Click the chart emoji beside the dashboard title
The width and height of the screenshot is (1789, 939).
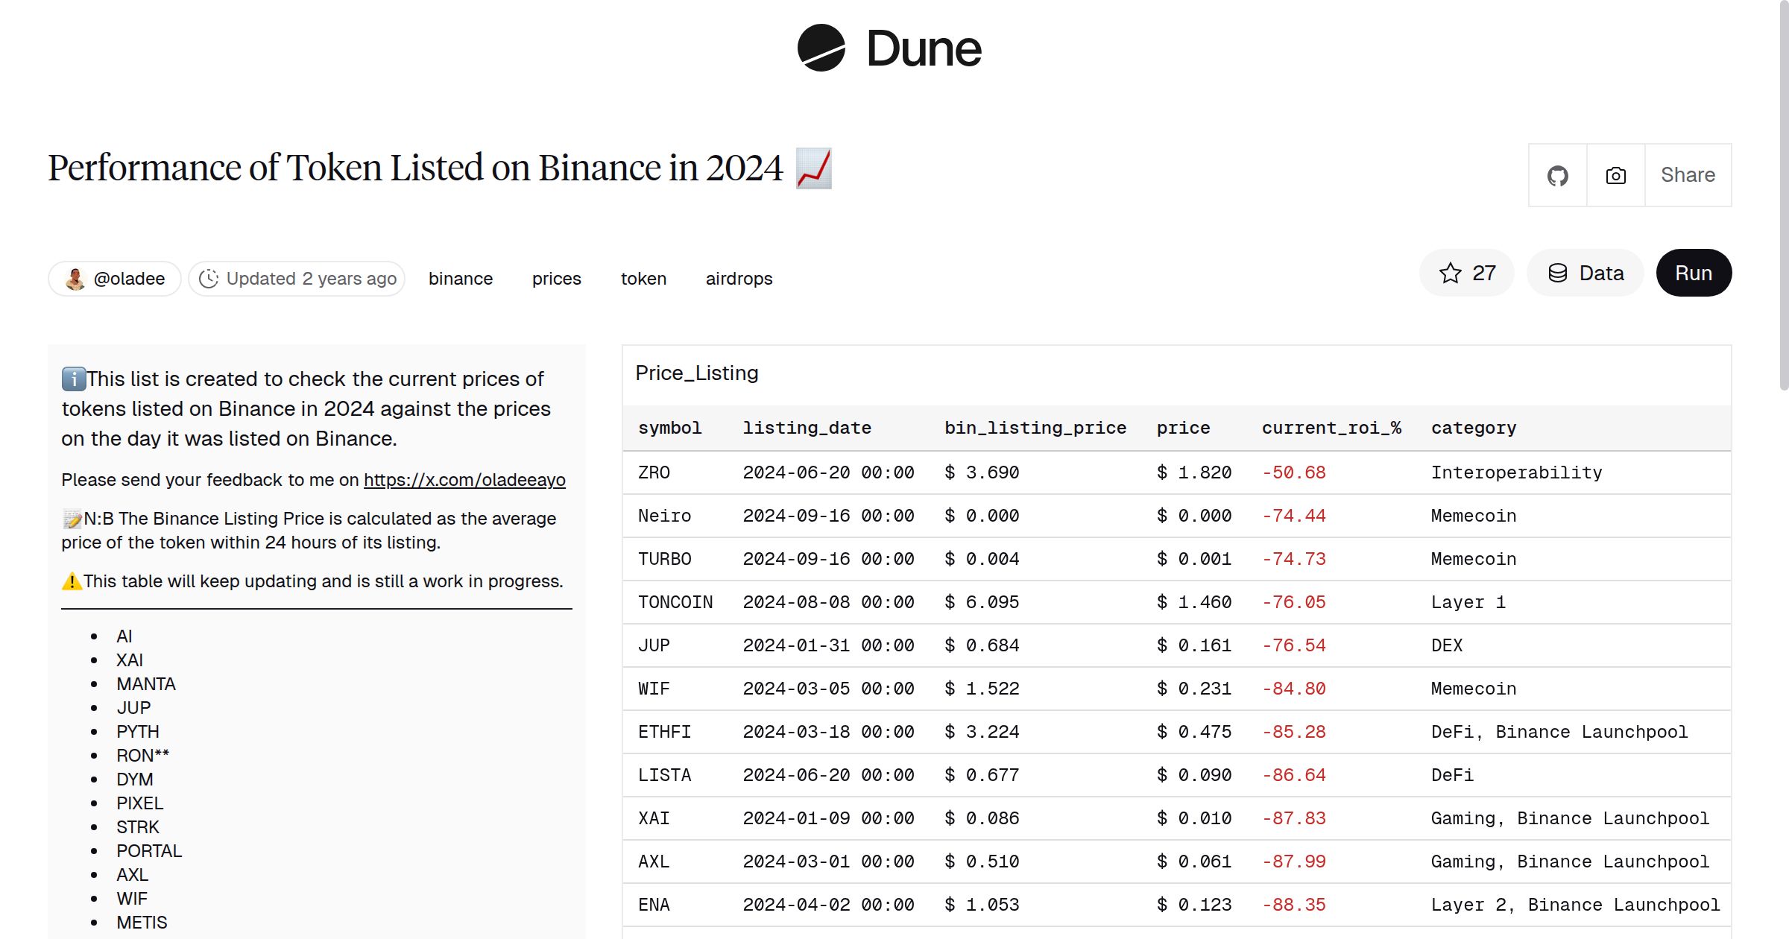click(813, 170)
